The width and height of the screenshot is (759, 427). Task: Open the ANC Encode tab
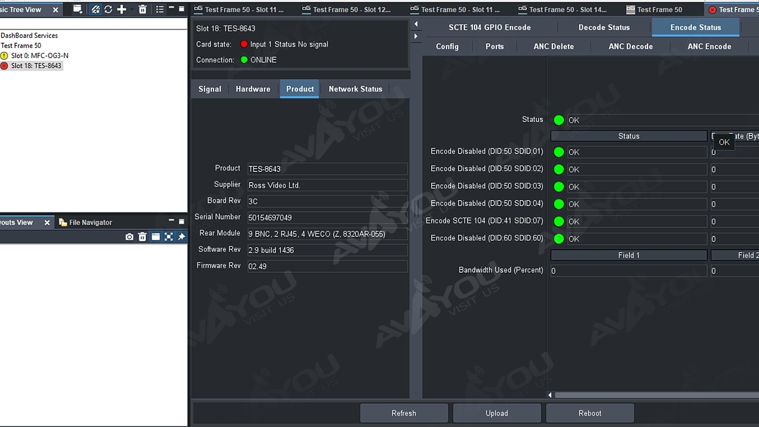(x=709, y=46)
